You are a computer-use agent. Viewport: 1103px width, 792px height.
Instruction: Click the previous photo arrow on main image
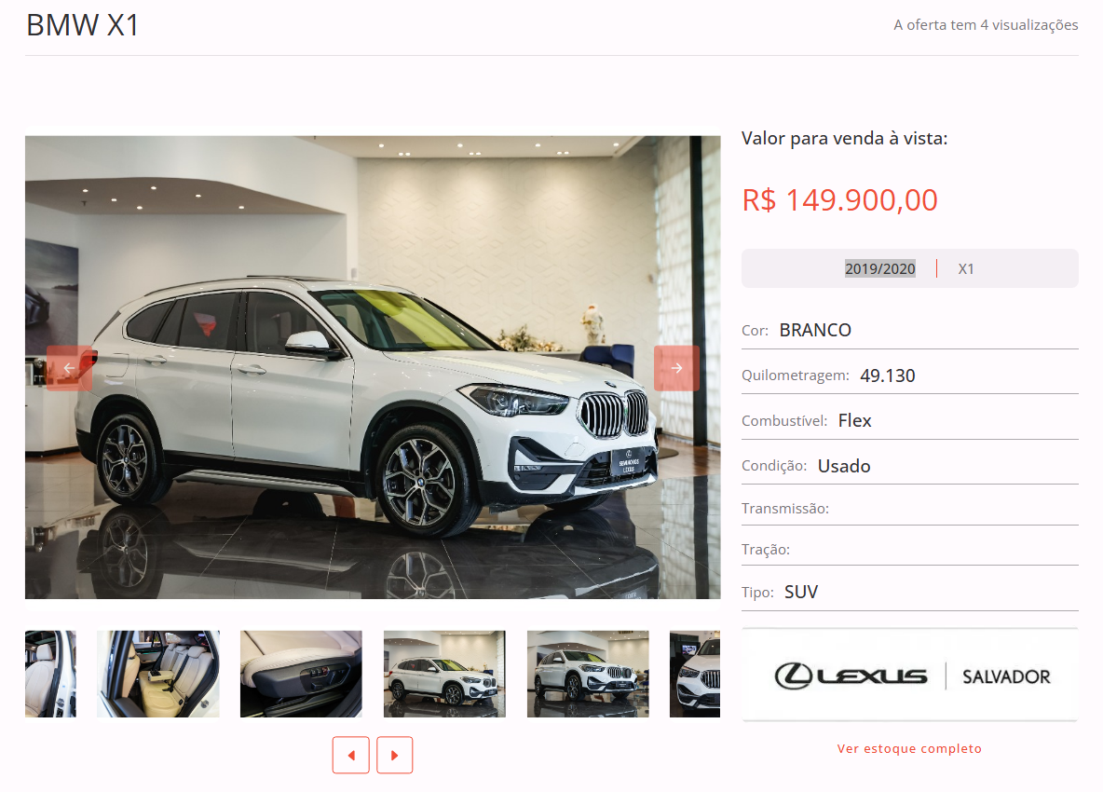(x=69, y=368)
